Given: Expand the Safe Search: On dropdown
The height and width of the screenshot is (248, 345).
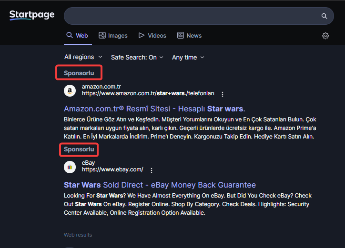Looking at the screenshot, I should click(137, 58).
